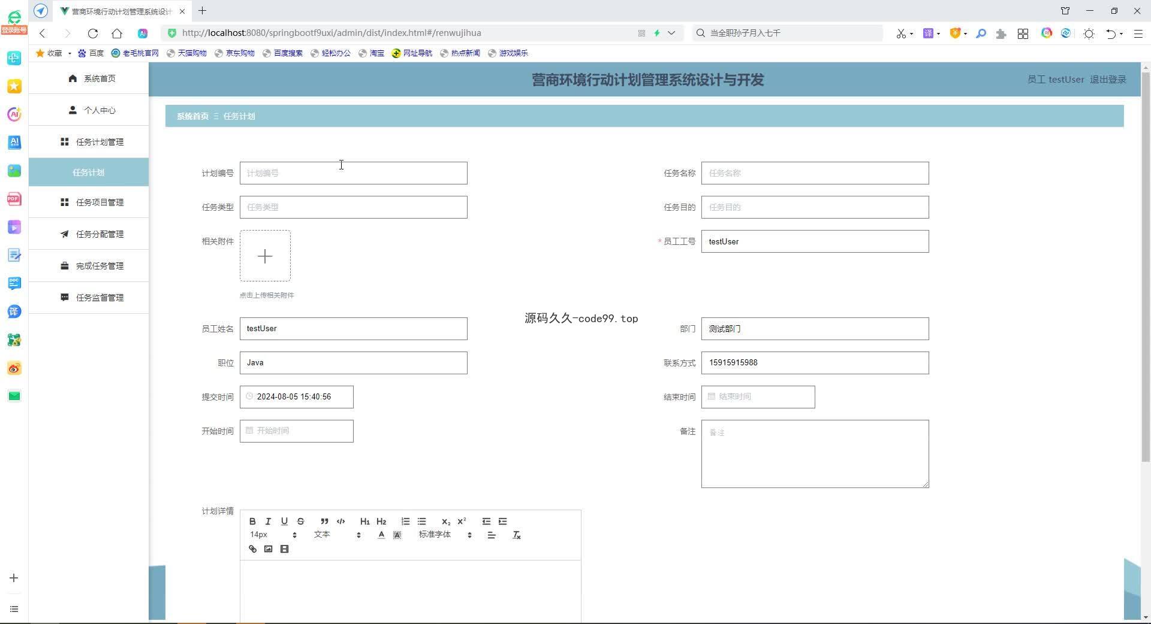Screen dimensions: 1151x624
Task: Toggle underline formatting in editor toolbar
Action: point(284,522)
